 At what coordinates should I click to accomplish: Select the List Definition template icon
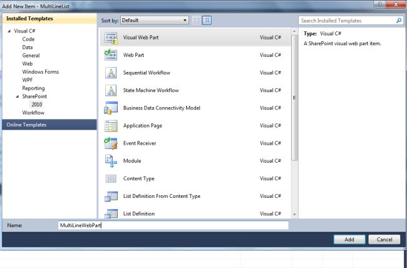[111, 214]
